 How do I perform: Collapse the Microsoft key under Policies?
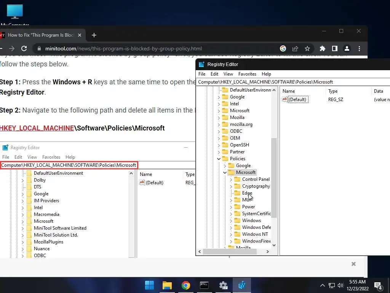(225, 172)
